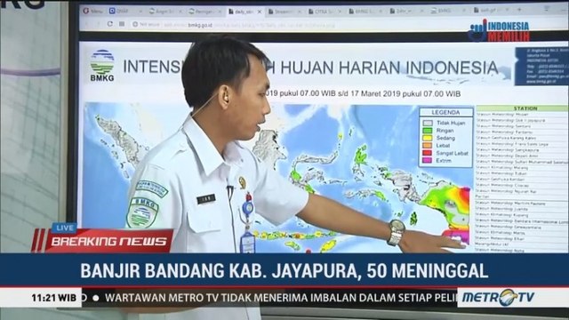Select the Stasiun Meteorologi Sentani row
Viewport: 569px width, 320px height.
(x=523, y=126)
